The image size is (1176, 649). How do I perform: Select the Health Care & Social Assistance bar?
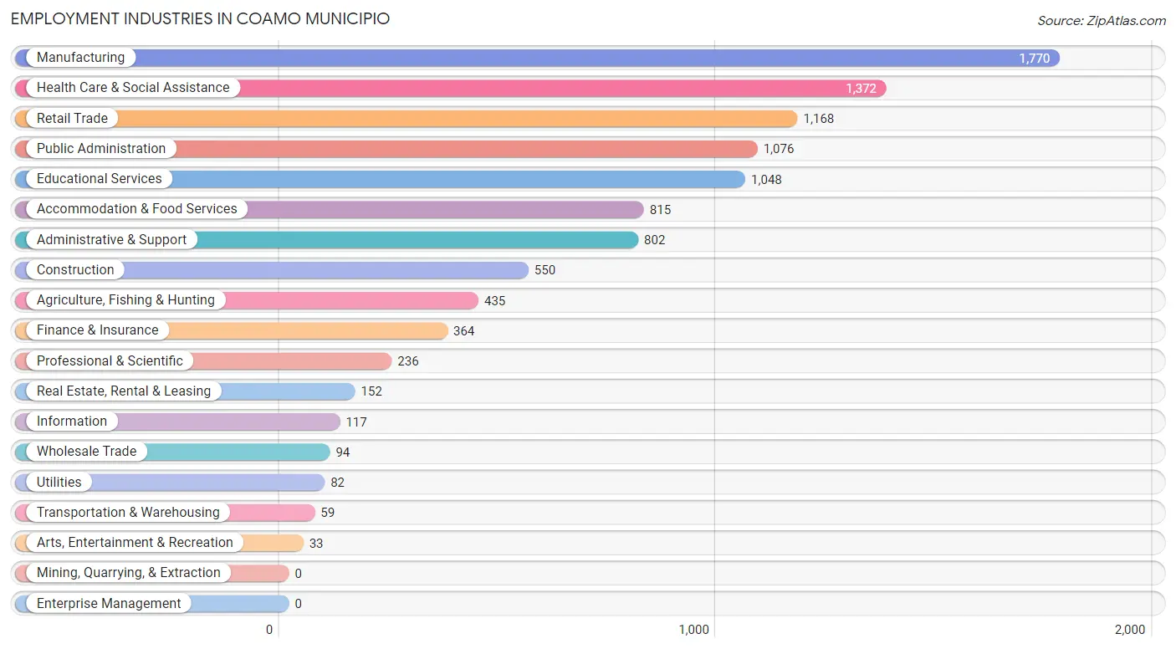(x=451, y=88)
